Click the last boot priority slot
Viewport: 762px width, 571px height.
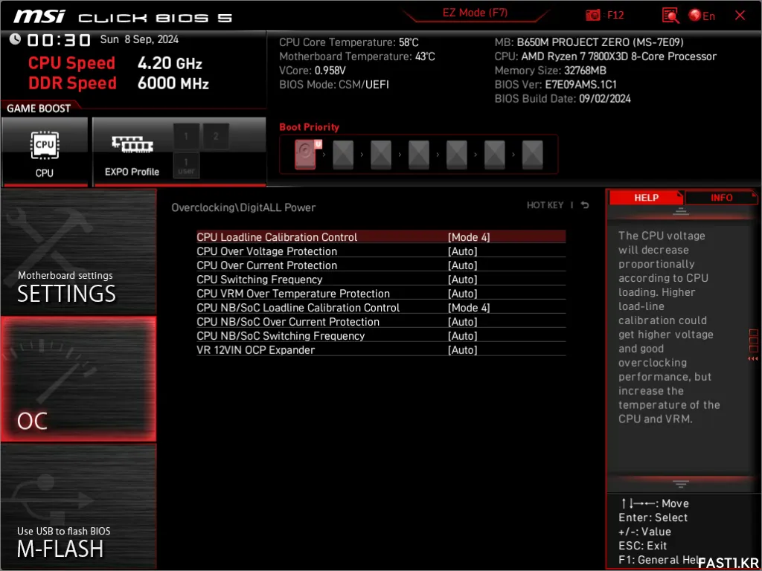[533, 155]
